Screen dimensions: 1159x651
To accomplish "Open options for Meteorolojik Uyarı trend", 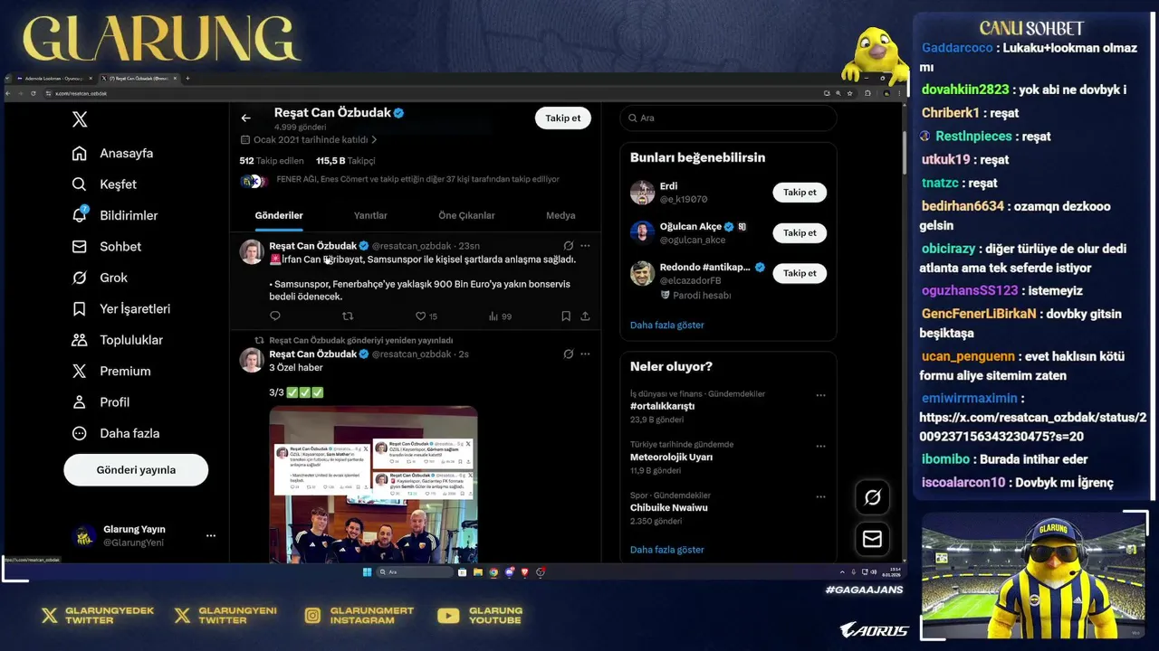I will [820, 446].
